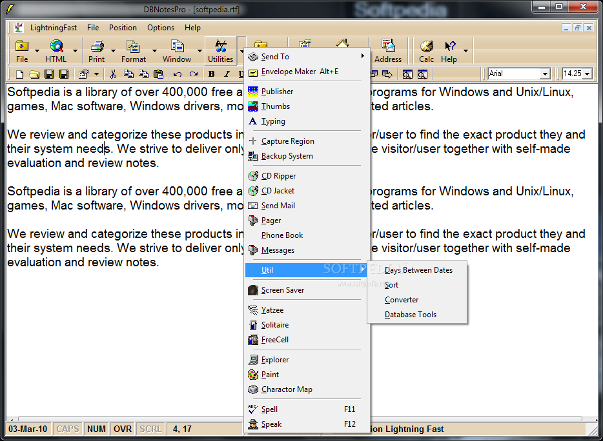Image resolution: width=603 pixels, height=441 pixels.
Task: Run Spell check menu item
Action: (307, 409)
